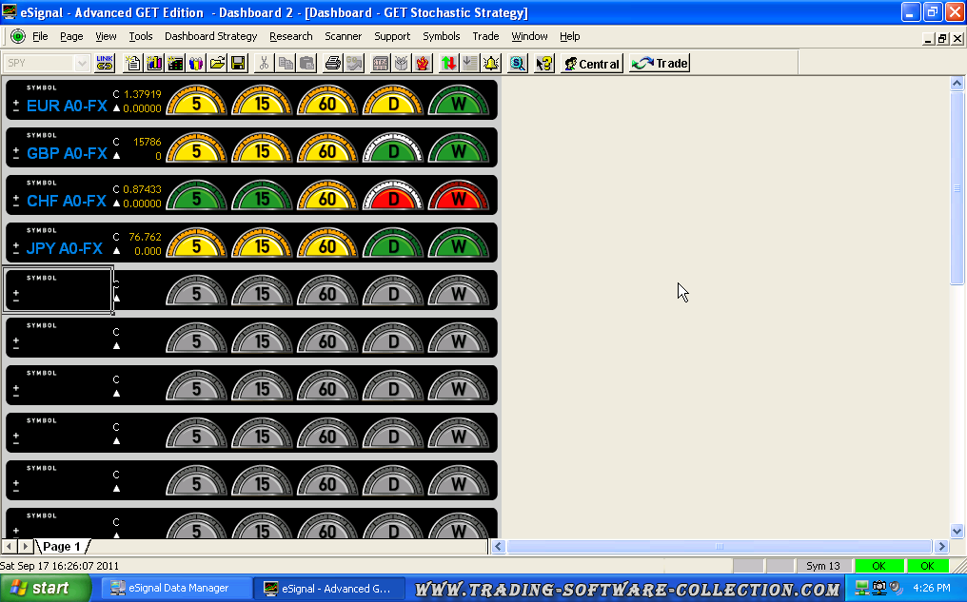
Task: Click the alert bell toolbar icon
Action: (x=491, y=64)
